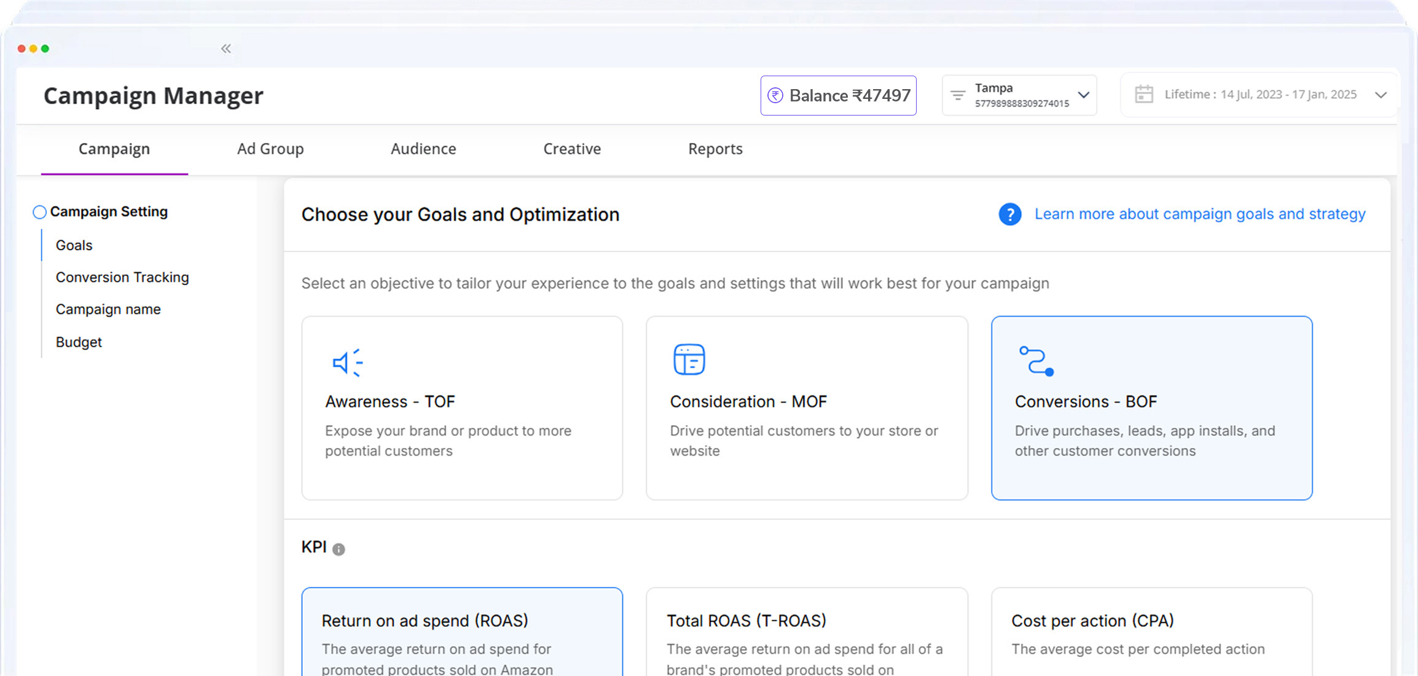1418x676 pixels.
Task: Click the Conversions path icon
Action: (1036, 361)
